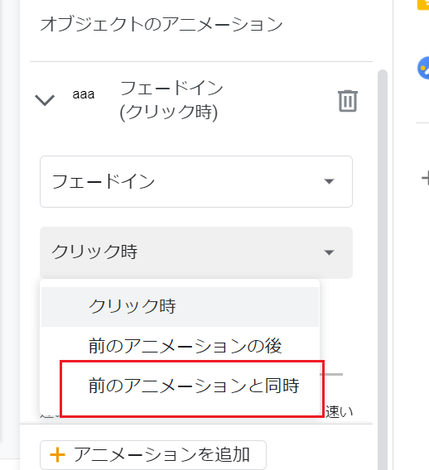
Task: Click the オブジェクトのアニメーション heading
Action: [161, 24]
